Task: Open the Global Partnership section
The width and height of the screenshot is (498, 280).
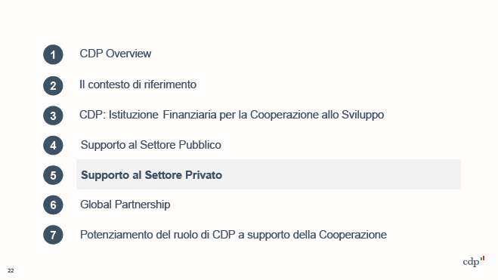Action: click(x=125, y=205)
